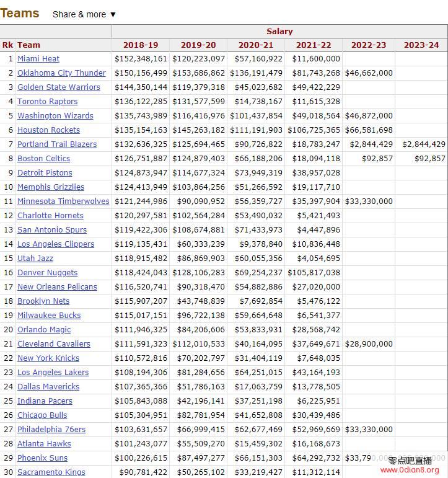This screenshot has width=448, height=478.
Task: Open the San Antonio Spurs link
Action: click(x=52, y=230)
